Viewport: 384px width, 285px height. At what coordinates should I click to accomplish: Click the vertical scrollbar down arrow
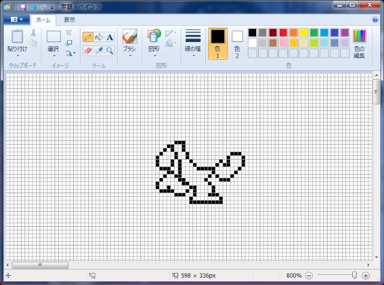(x=376, y=257)
